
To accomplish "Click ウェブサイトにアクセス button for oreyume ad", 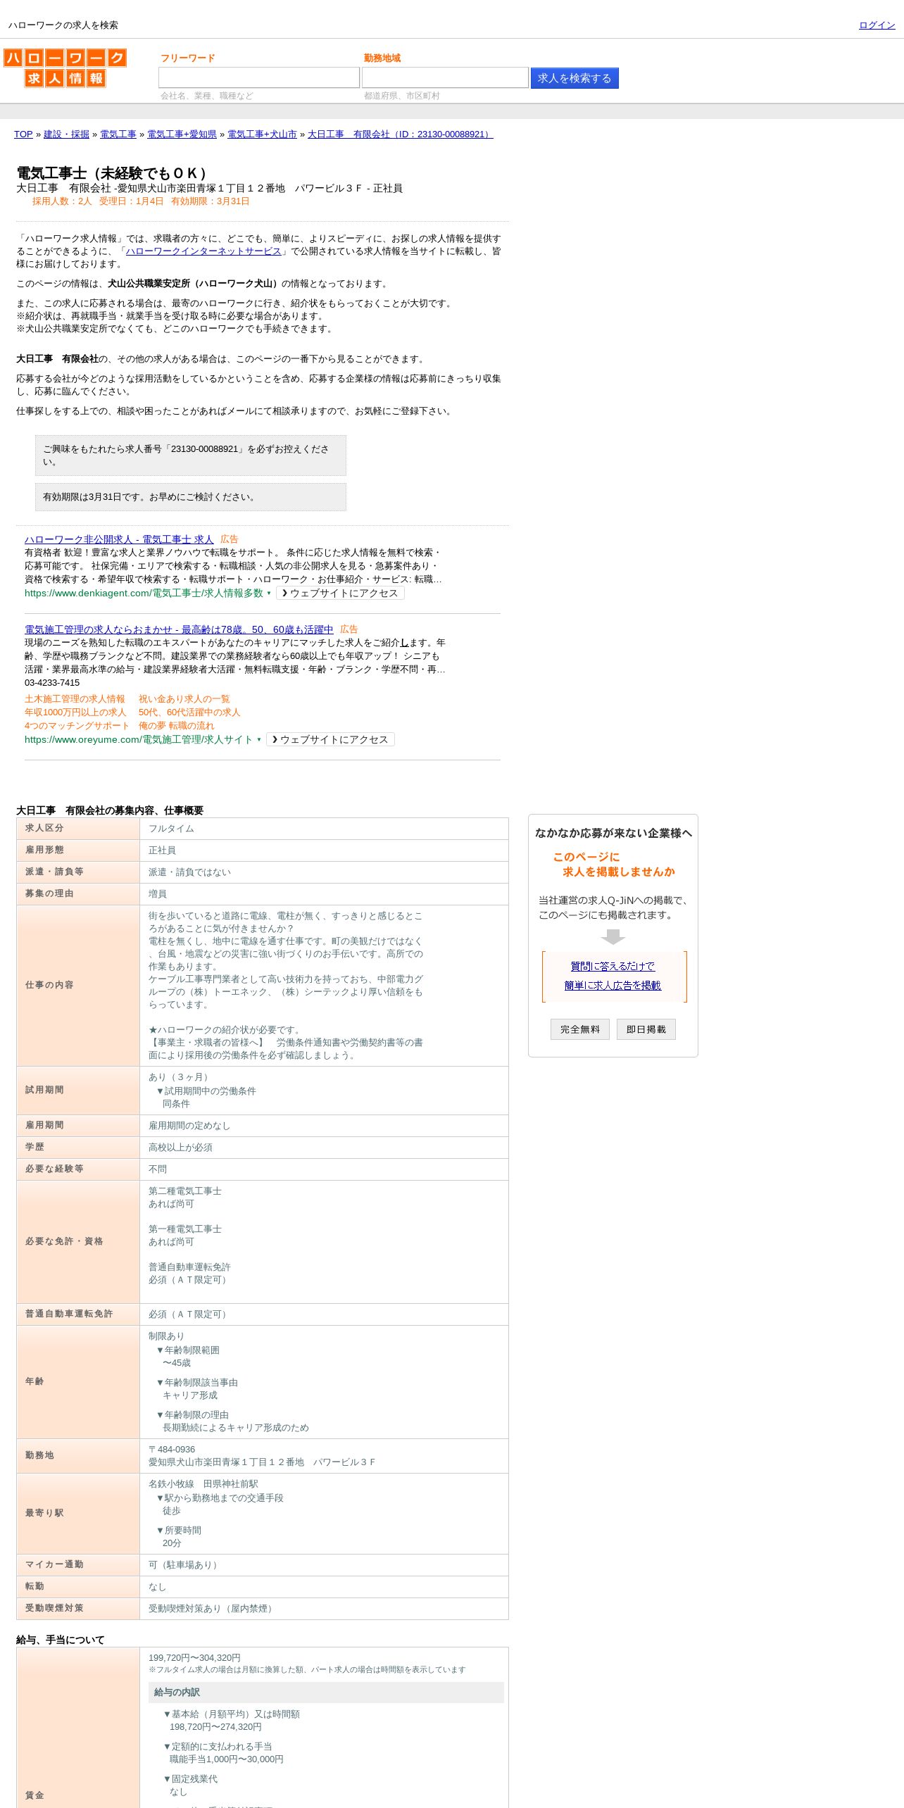I will tap(330, 740).
